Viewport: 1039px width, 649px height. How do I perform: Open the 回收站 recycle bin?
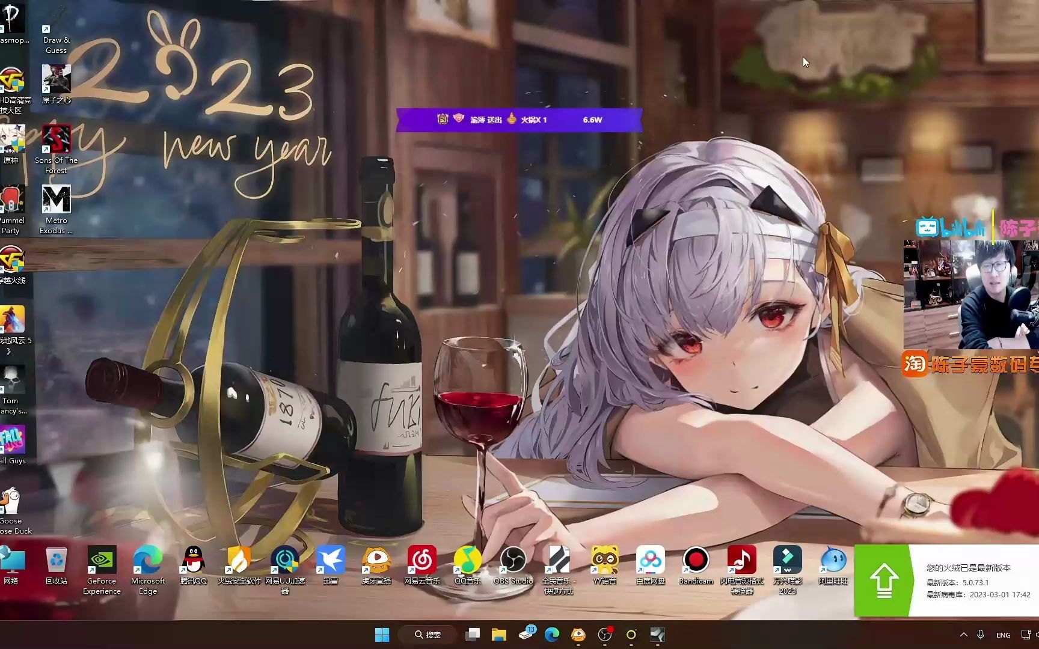coord(57,565)
